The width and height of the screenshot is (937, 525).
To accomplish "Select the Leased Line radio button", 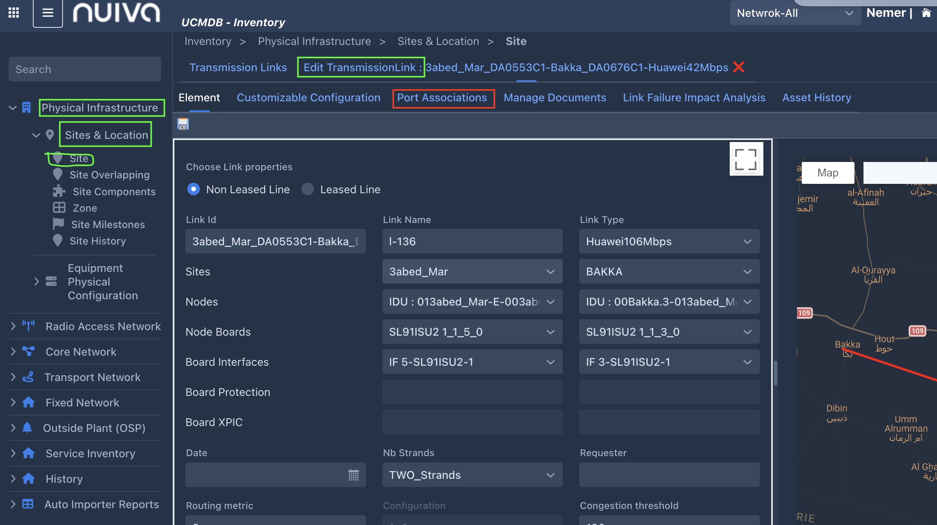I will [308, 189].
